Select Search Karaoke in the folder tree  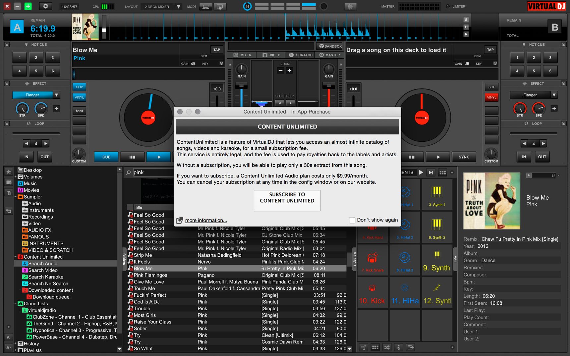pos(46,277)
